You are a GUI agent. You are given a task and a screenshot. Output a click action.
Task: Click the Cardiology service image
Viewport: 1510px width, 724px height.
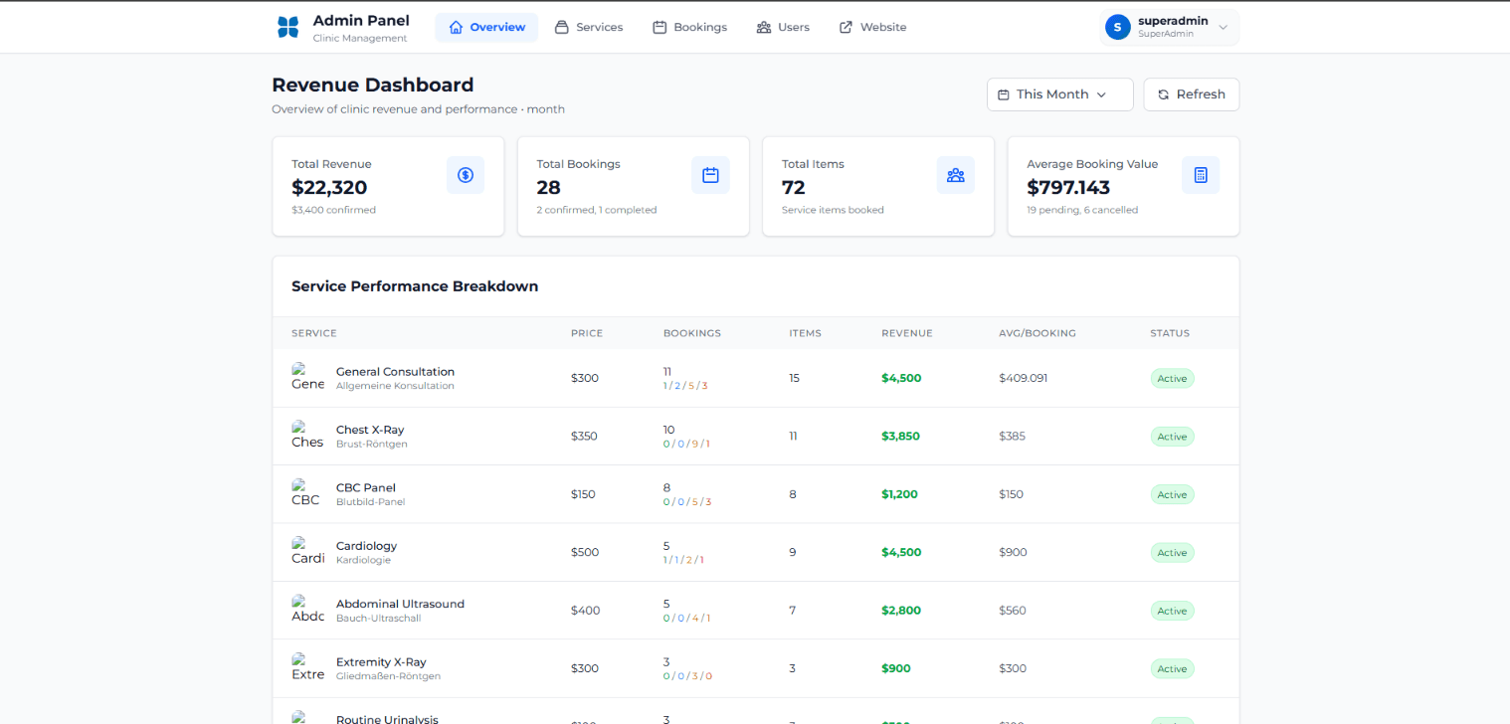tap(308, 552)
